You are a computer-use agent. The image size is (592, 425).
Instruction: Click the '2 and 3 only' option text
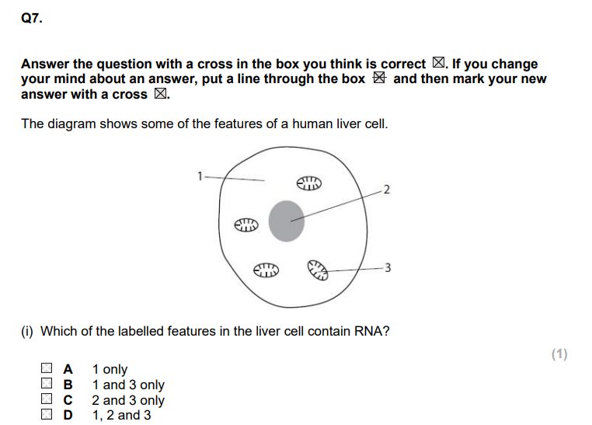click(x=128, y=400)
